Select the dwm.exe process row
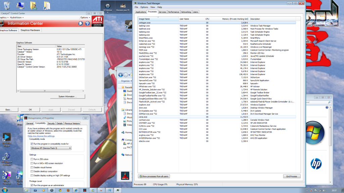 [217, 108]
